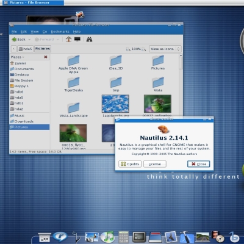
Task: Select hdb1 drive in sidebar
Action: (29, 103)
